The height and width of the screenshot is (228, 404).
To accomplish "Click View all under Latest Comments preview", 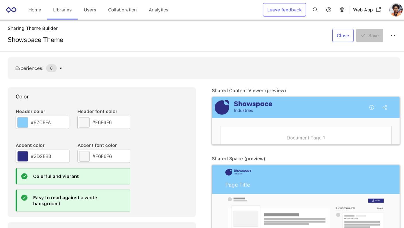I will point(380,208).
